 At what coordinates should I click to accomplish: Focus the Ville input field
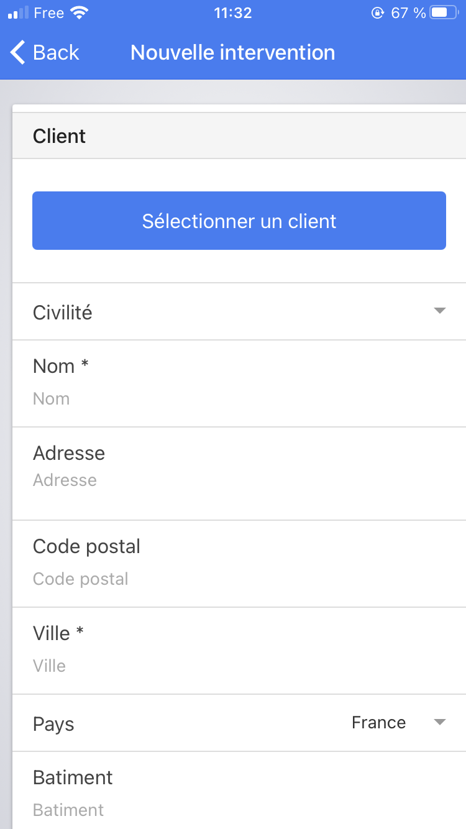pos(239,666)
